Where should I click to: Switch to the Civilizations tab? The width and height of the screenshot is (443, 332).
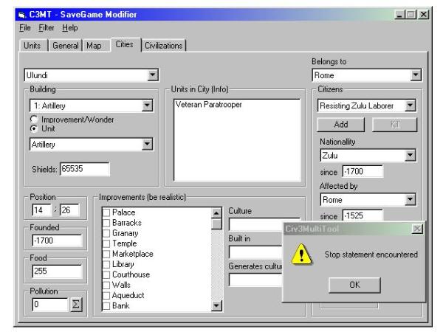(163, 46)
